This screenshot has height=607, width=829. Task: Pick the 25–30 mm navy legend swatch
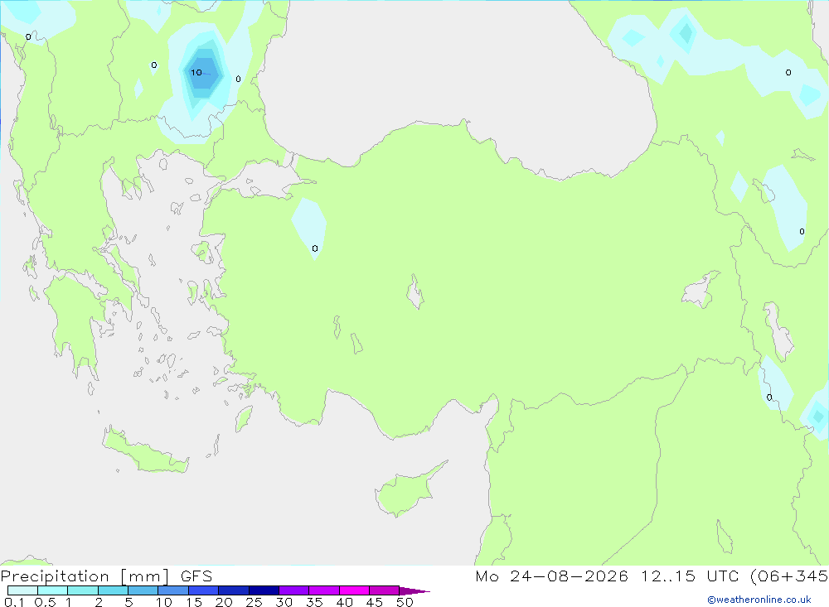pyautogui.click(x=264, y=590)
